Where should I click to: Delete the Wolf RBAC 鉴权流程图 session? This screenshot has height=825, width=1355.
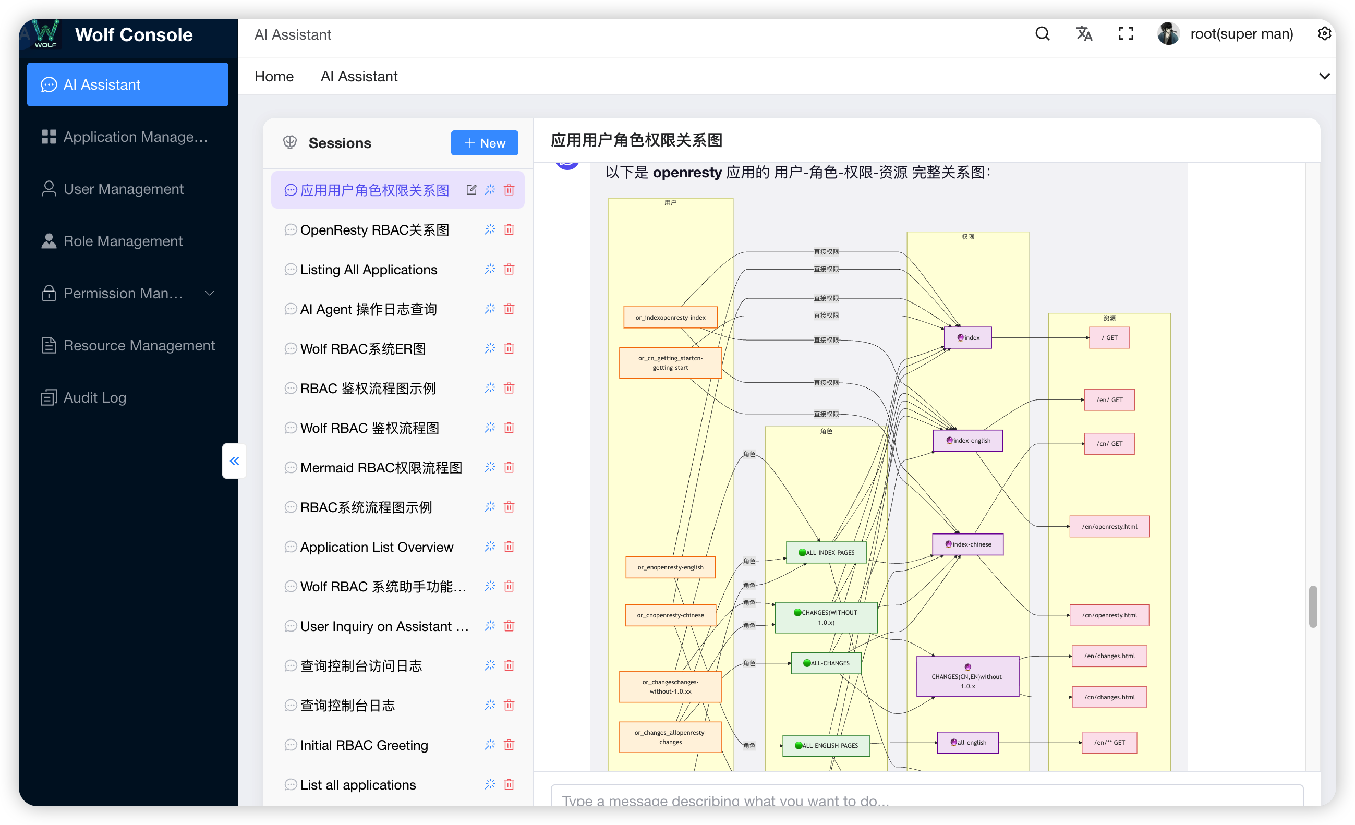tap(509, 427)
